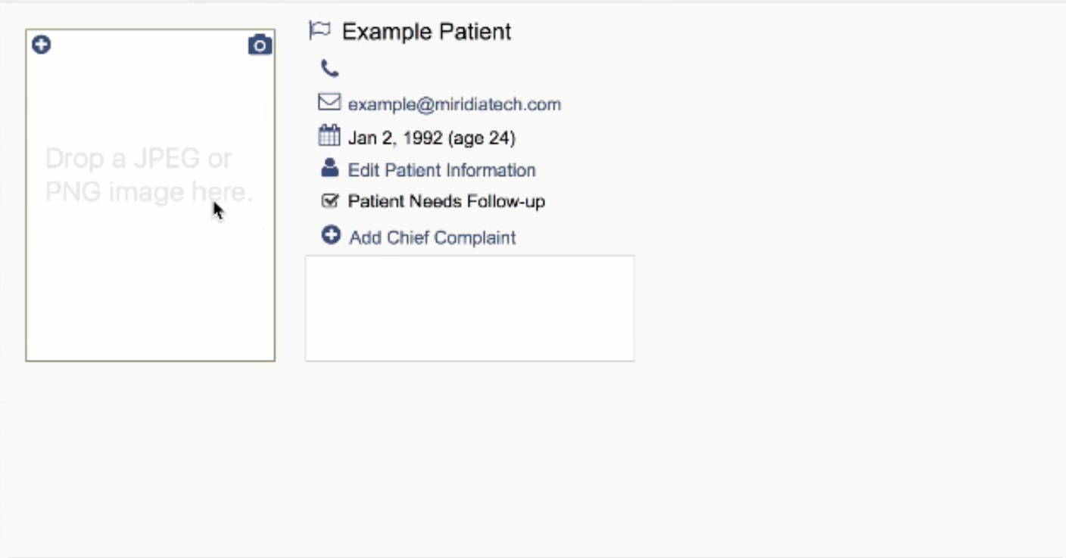The image size is (1066, 558).
Task: Click the flag icon beside Example Patient
Action: click(x=319, y=30)
